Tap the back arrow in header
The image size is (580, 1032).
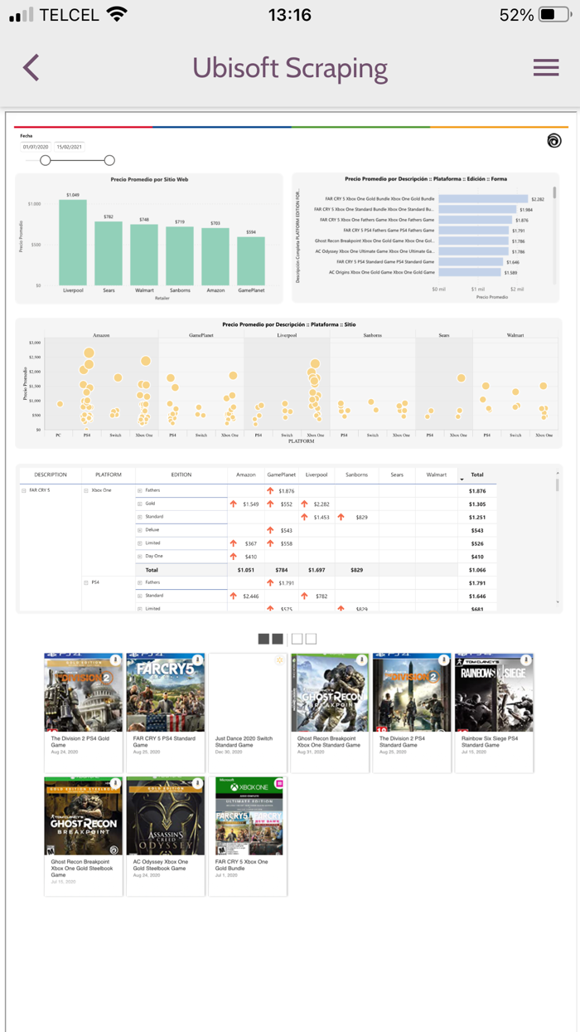[x=31, y=67]
